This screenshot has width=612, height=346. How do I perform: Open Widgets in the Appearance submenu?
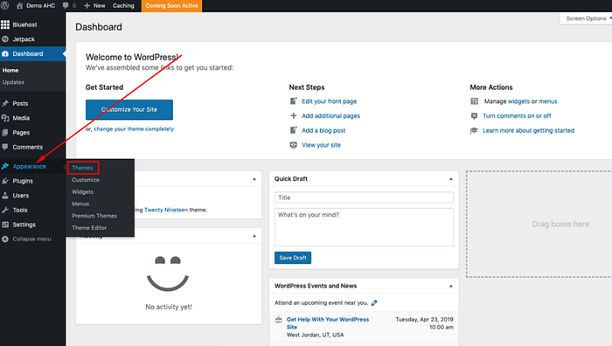82,192
